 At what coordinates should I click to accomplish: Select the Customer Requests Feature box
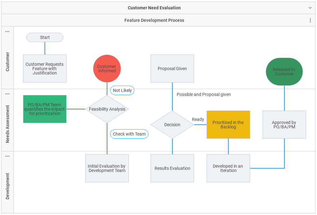point(45,69)
